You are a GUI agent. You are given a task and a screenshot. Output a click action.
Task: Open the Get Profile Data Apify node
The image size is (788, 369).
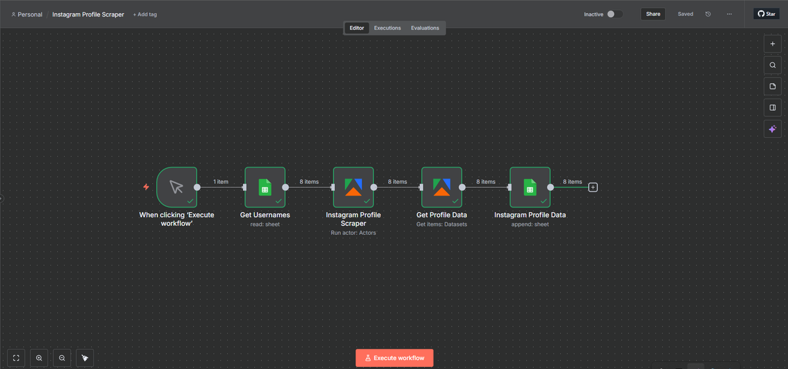pyautogui.click(x=441, y=187)
